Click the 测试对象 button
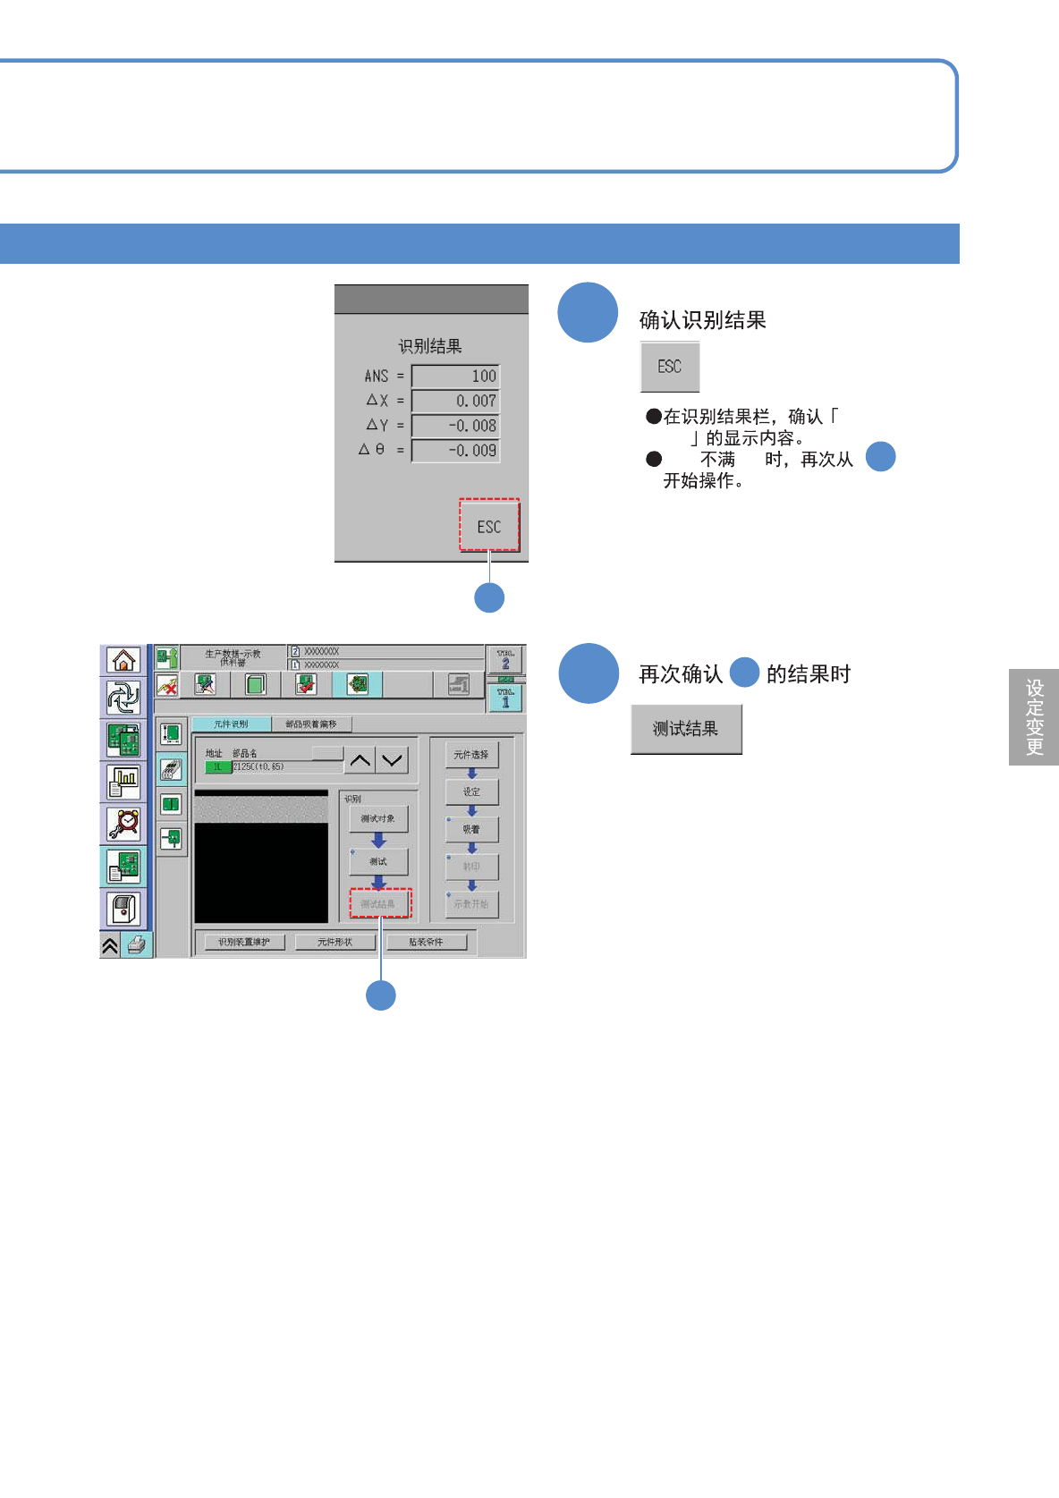 pyautogui.click(x=378, y=818)
